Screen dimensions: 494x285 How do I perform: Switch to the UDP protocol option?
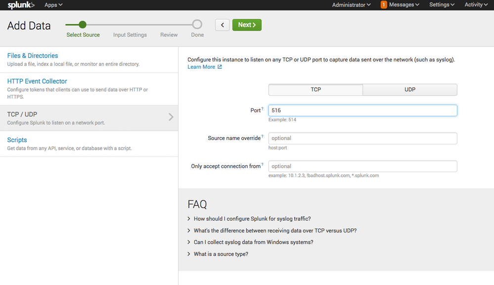(410, 90)
